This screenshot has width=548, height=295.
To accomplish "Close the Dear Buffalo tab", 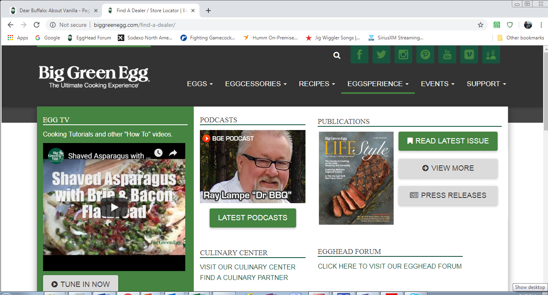I will tap(96, 11).
